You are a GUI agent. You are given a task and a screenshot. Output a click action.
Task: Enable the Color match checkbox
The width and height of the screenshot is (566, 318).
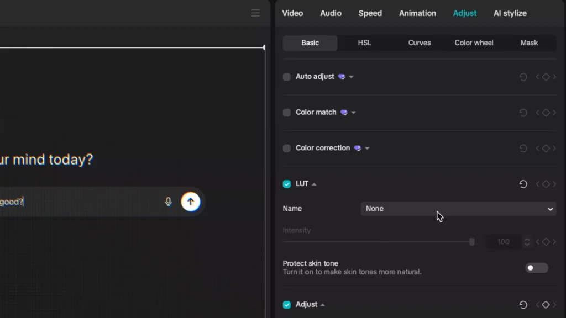[286, 112]
